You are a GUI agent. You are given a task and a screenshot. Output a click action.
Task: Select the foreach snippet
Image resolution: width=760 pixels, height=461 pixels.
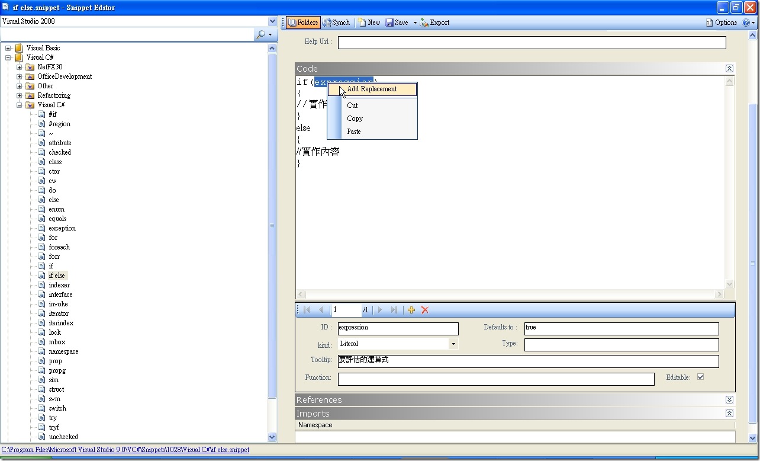pyautogui.click(x=59, y=247)
